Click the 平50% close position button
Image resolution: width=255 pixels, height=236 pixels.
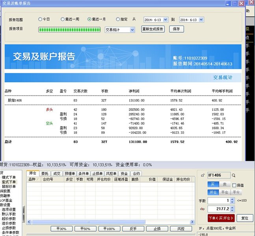86,229
